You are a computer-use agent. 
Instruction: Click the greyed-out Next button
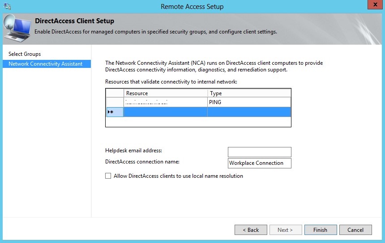coord(285,230)
